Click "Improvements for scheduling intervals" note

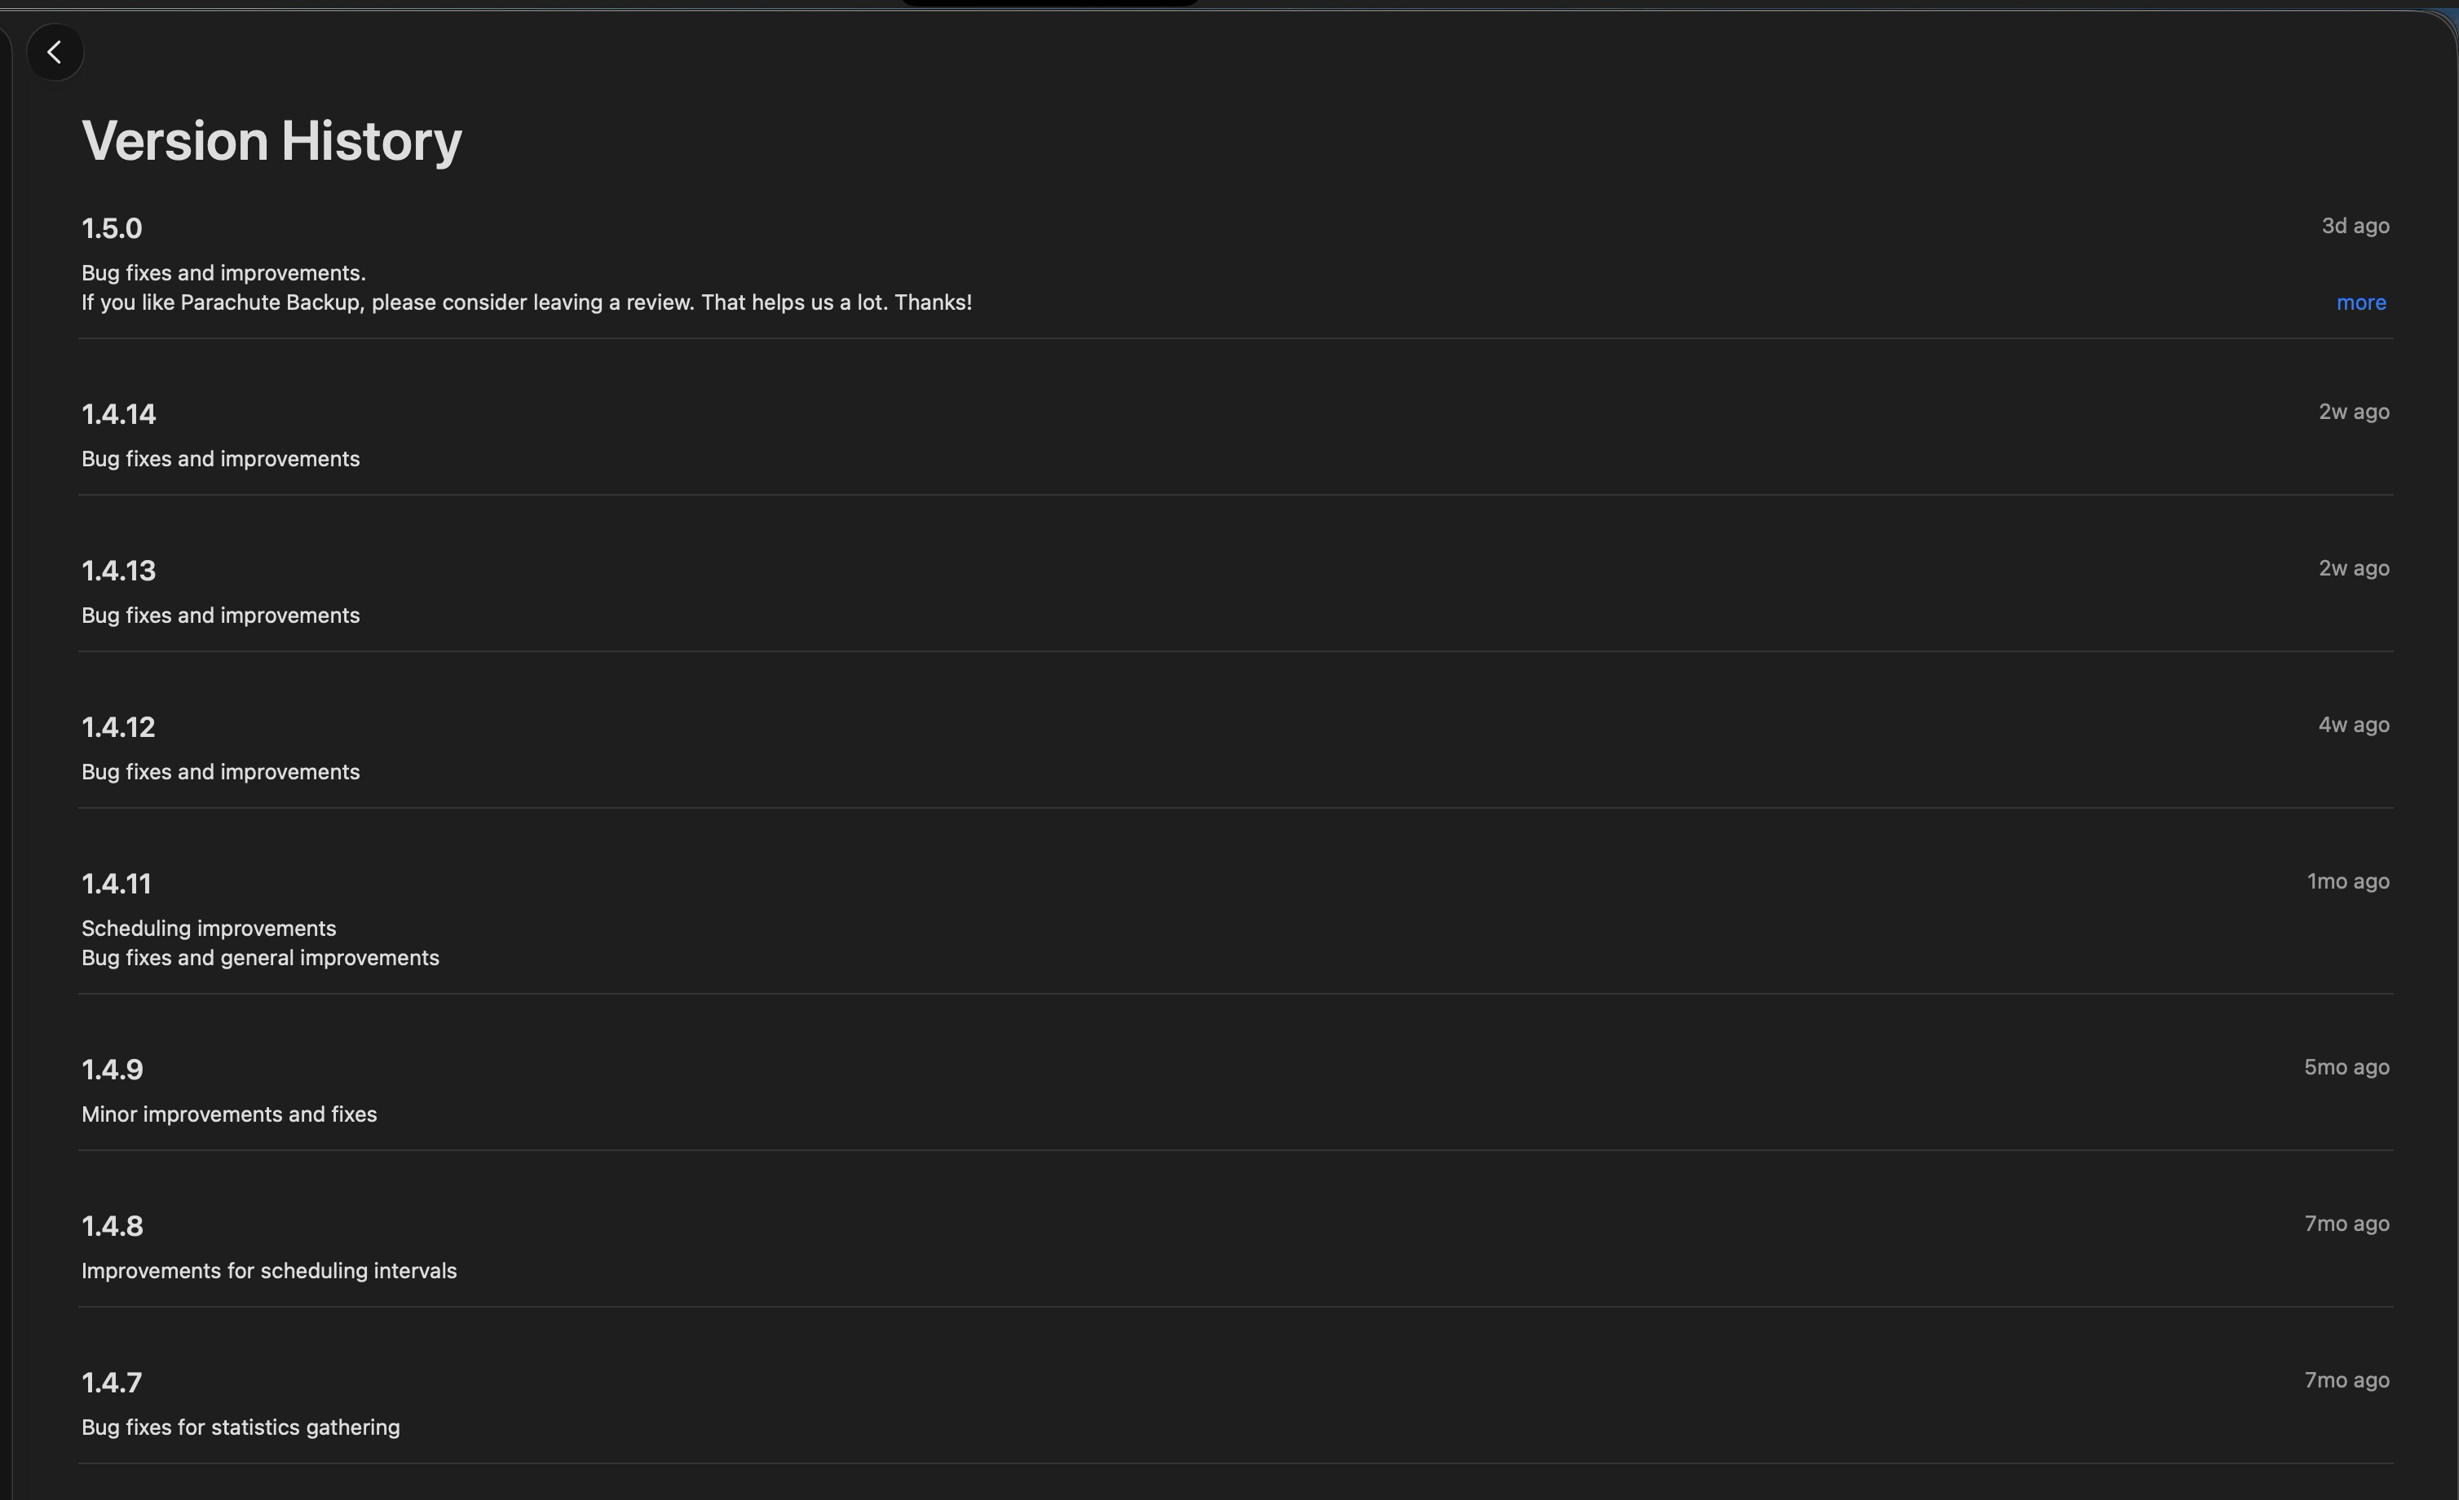[x=268, y=1272]
